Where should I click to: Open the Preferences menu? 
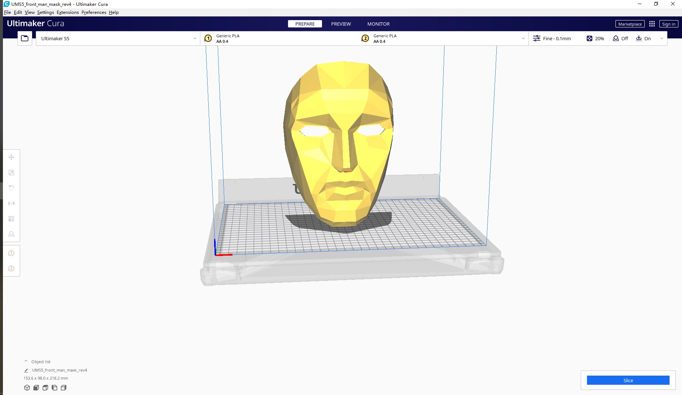[94, 12]
